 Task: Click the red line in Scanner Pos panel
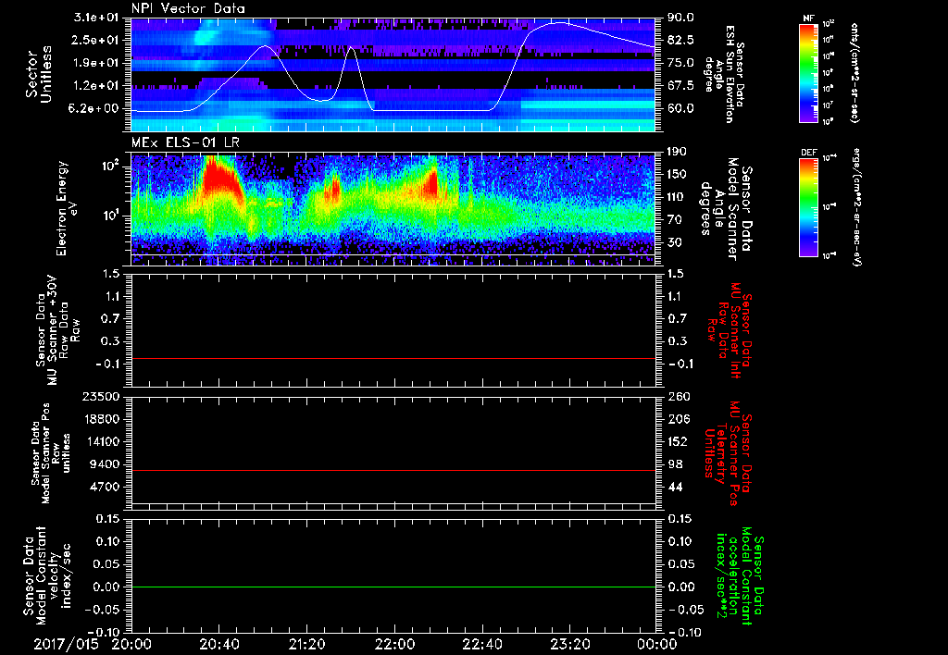(393, 470)
